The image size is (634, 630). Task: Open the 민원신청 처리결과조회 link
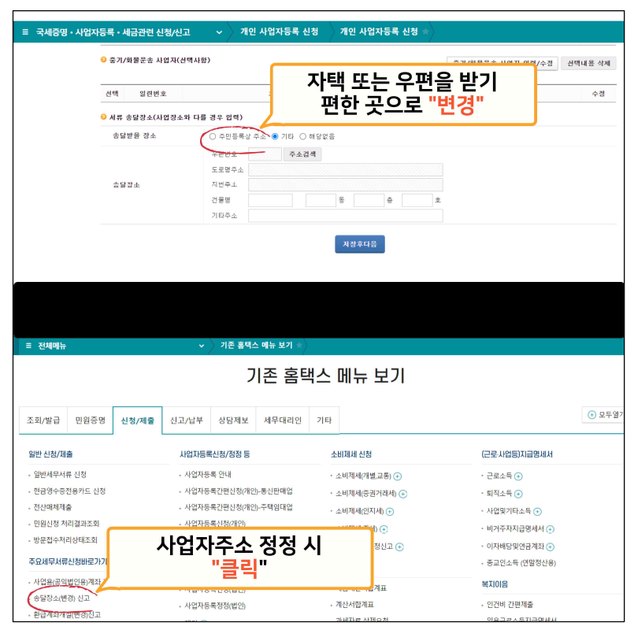click(x=66, y=524)
